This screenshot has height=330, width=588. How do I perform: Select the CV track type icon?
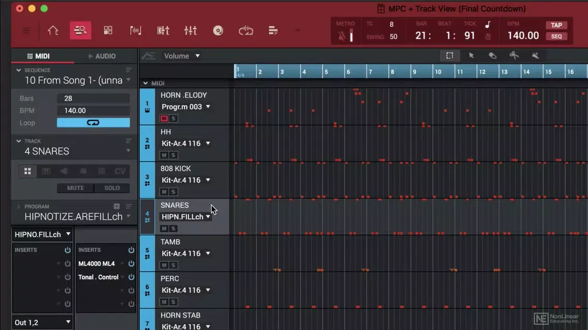(x=120, y=171)
